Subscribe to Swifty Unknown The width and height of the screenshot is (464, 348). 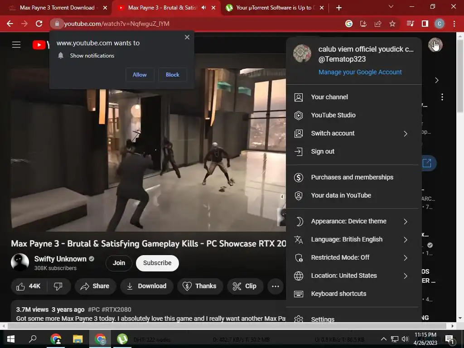pyautogui.click(x=157, y=263)
